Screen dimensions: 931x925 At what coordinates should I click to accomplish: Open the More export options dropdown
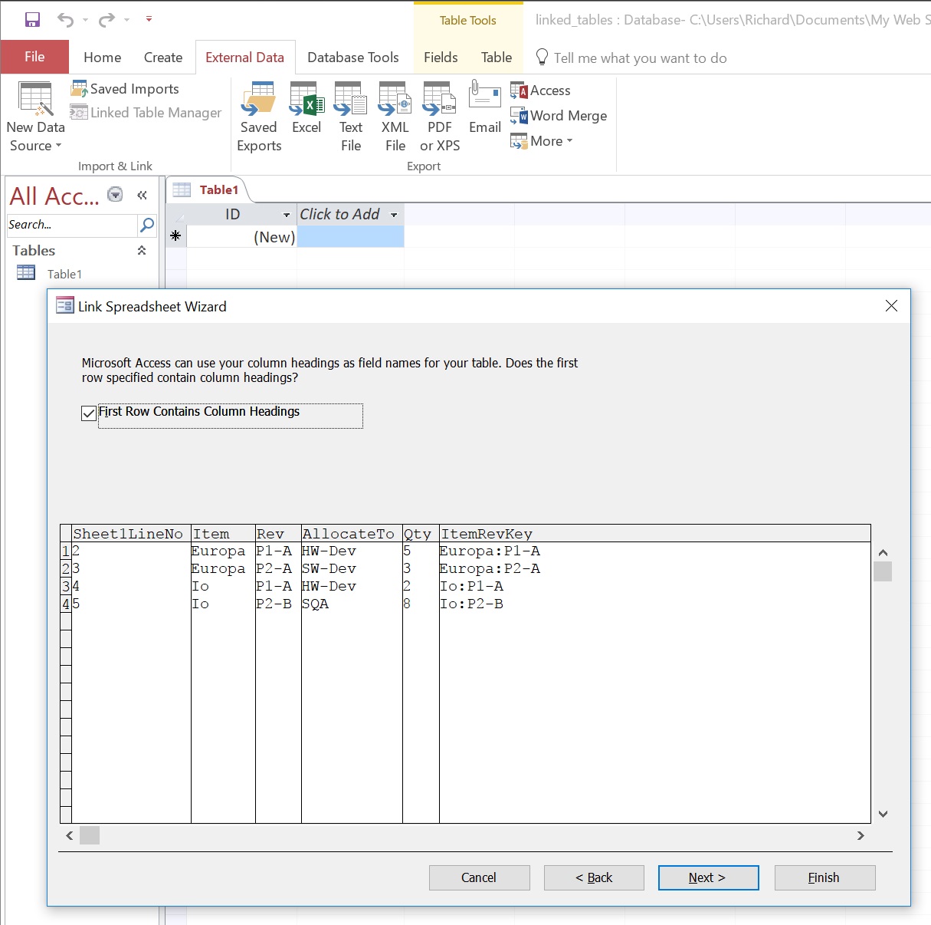coord(542,141)
